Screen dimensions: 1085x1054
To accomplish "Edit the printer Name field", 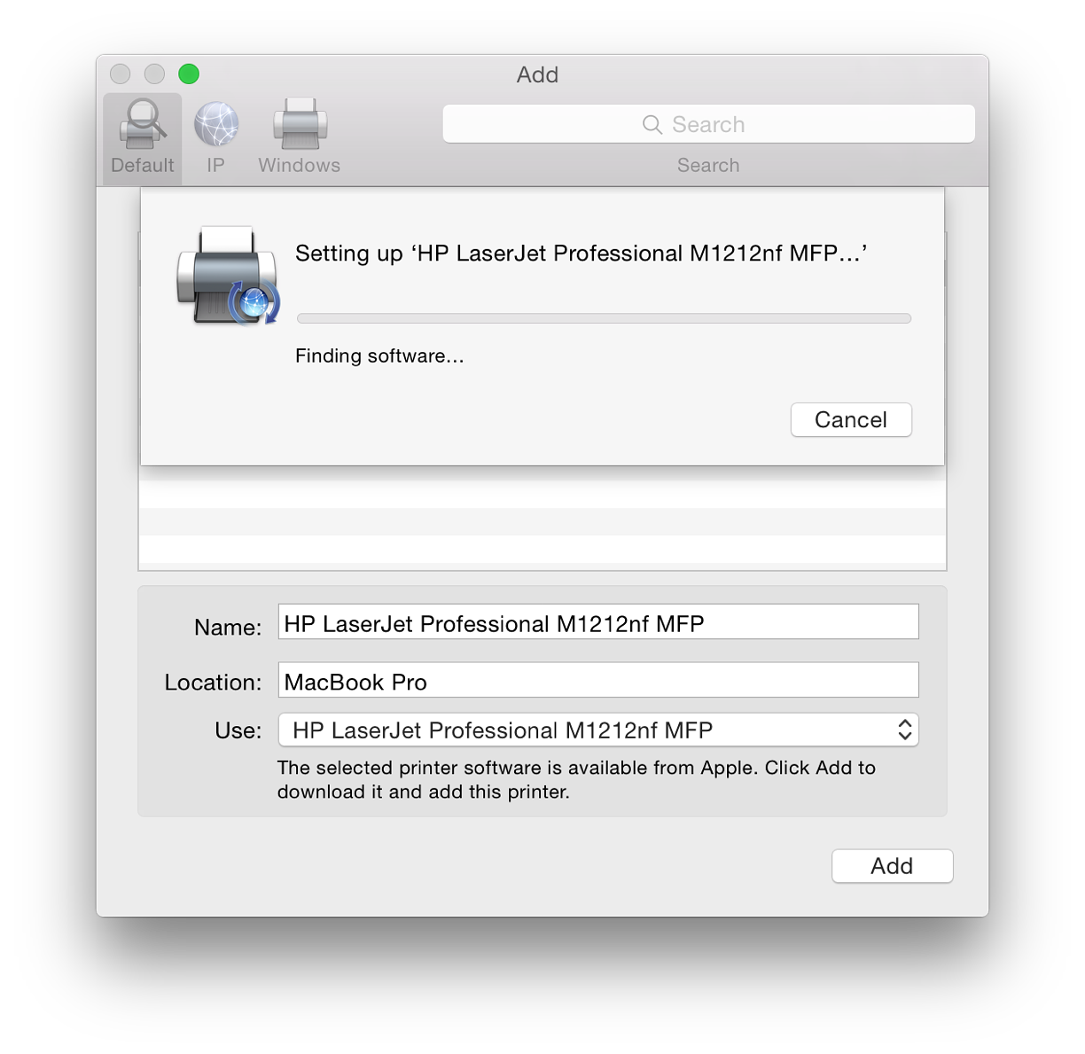I will pyautogui.click(x=598, y=622).
